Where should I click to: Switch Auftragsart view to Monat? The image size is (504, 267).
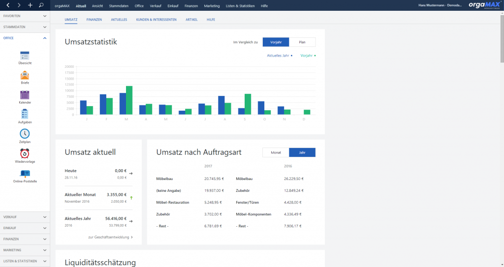pyautogui.click(x=276, y=152)
